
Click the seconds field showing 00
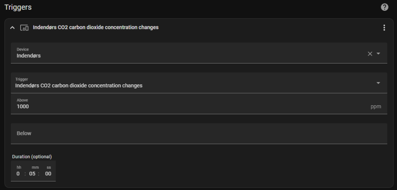coord(48,174)
